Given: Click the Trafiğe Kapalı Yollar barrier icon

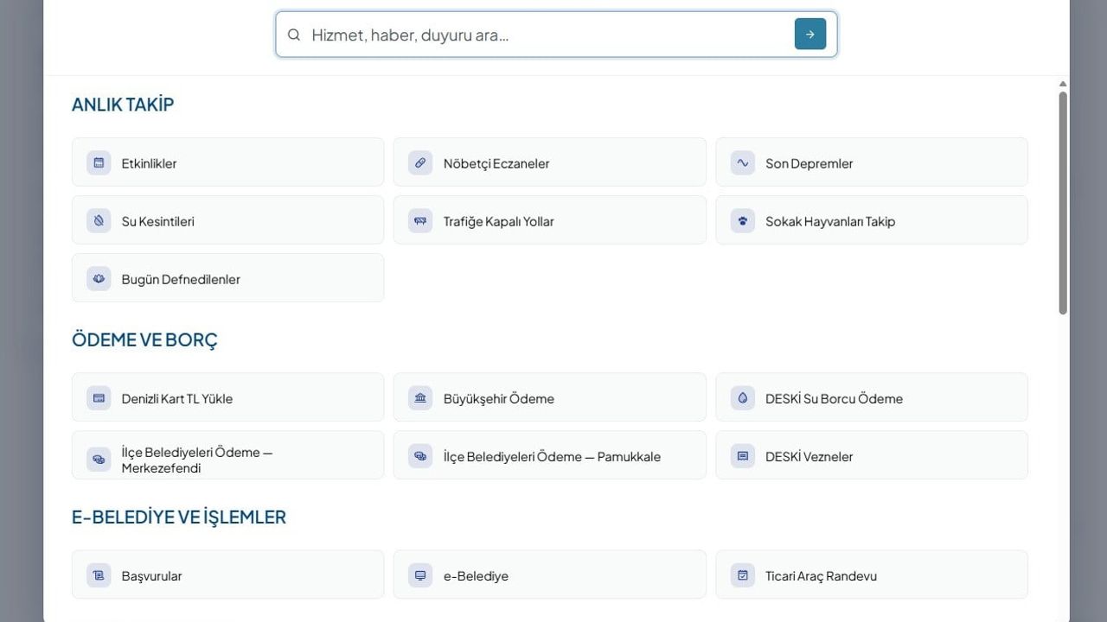Looking at the screenshot, I should 420,220.
